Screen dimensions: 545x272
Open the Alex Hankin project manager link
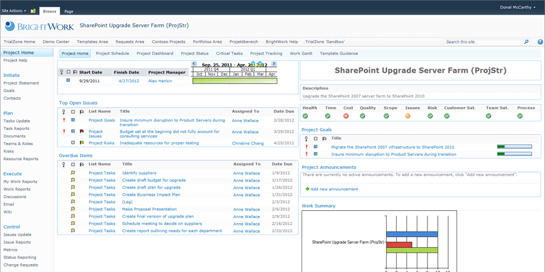(x=160, y=81)
